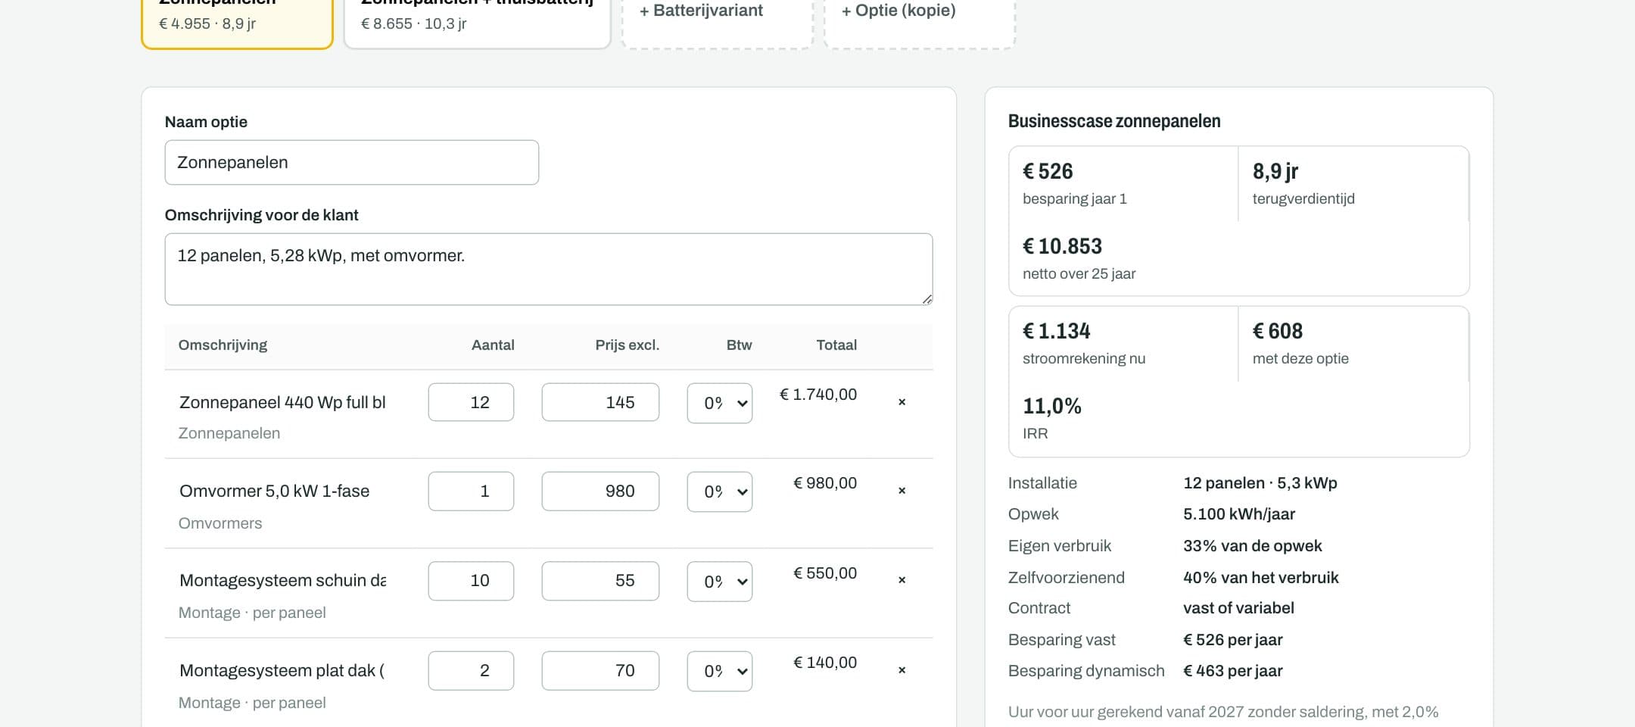
Task: Click the Totaal column header
Action: point(836,345)
